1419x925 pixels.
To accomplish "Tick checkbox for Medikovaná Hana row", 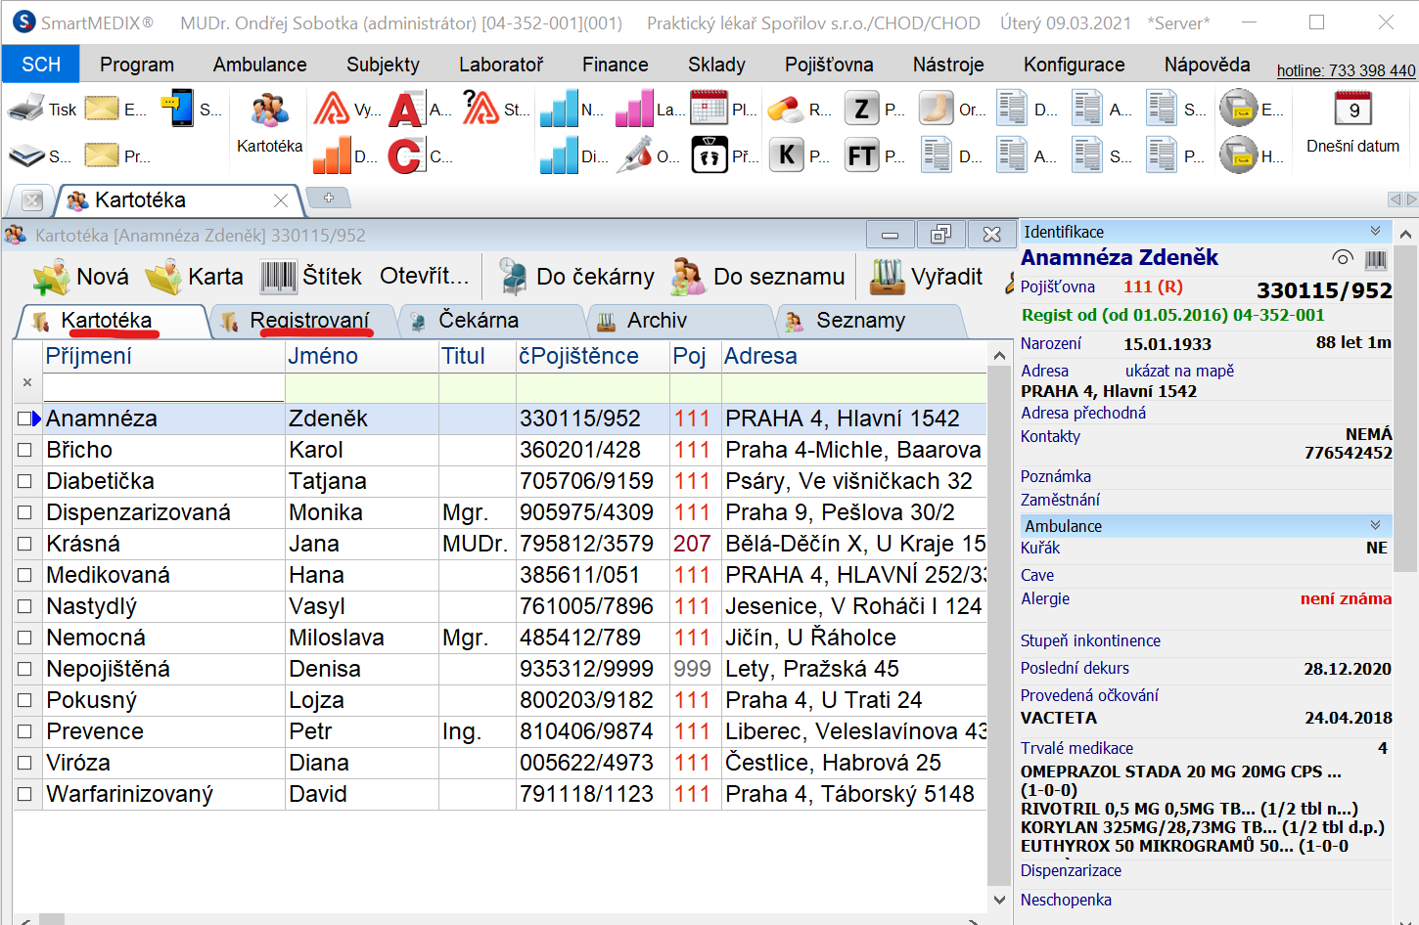I will (24, 575).
